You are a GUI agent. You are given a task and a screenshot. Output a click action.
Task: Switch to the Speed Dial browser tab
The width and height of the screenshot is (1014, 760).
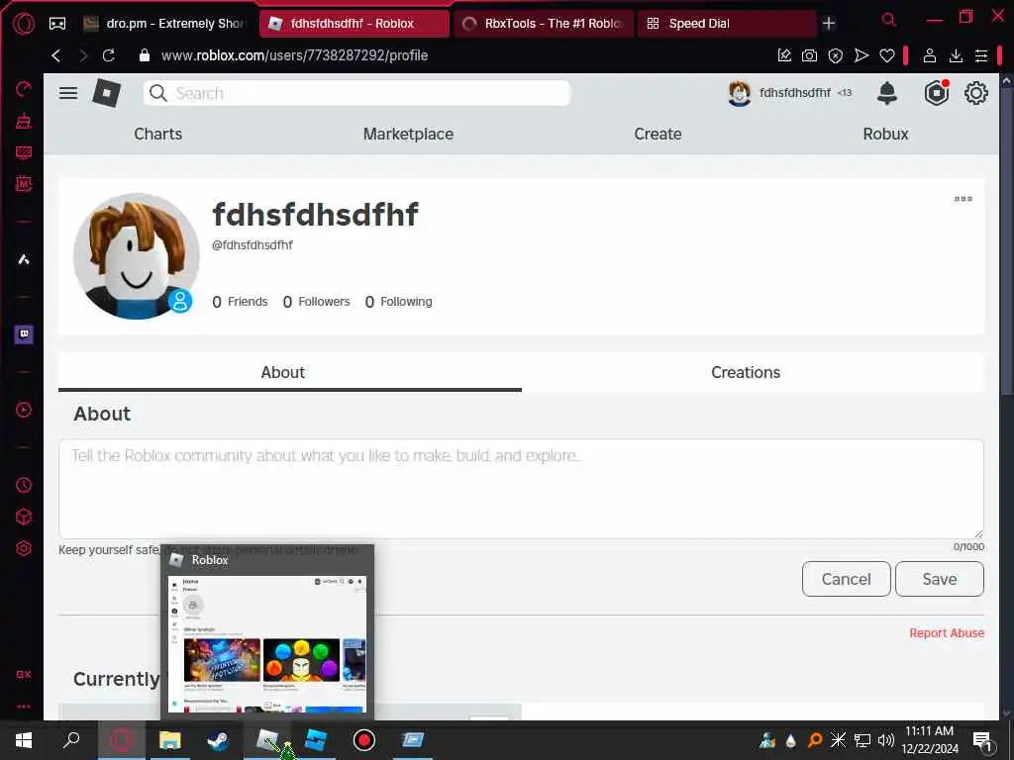click(x=726, y=24)
